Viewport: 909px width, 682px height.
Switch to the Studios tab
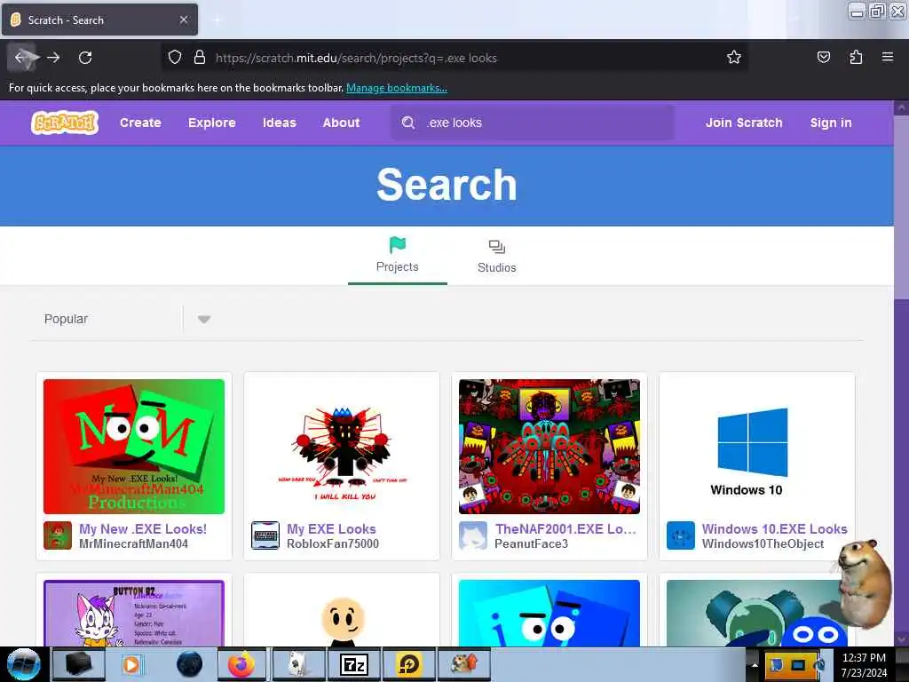[x=497, y=256]
